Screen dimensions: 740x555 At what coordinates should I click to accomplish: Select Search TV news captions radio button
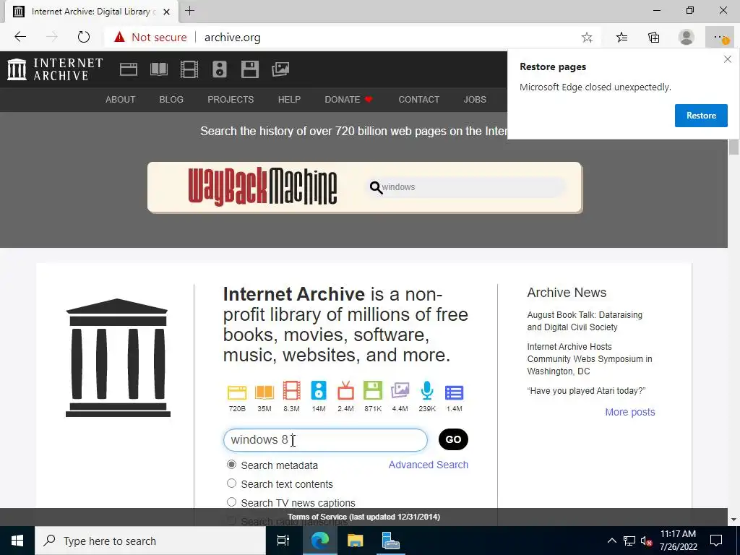231,502
